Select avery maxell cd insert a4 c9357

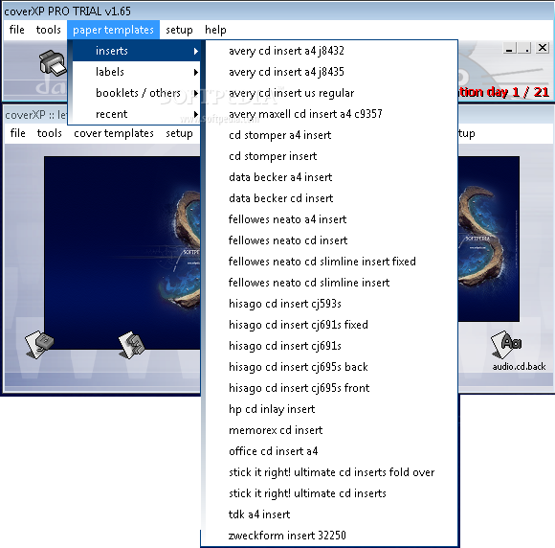pyautogui.click(x=331, y=114)
